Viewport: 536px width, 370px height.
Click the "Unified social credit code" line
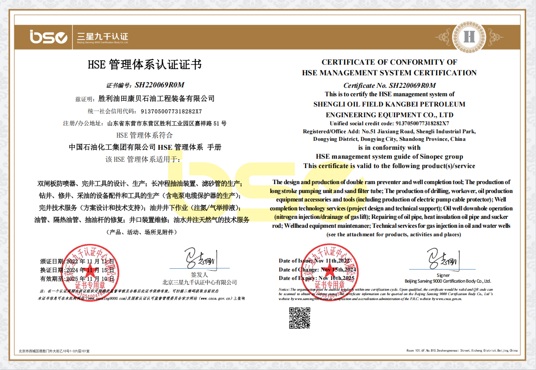tap(389, 123)
